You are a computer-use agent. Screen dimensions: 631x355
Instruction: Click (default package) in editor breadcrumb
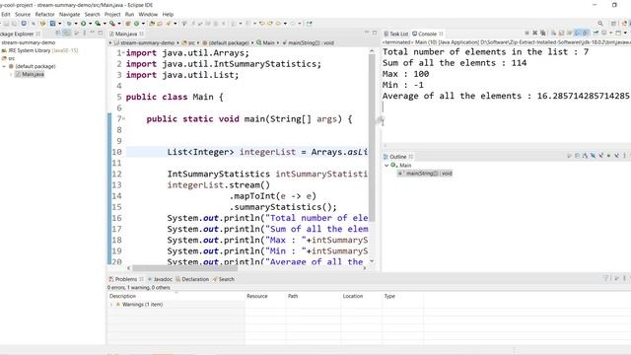pyautogui.click(x=226, y=42)
